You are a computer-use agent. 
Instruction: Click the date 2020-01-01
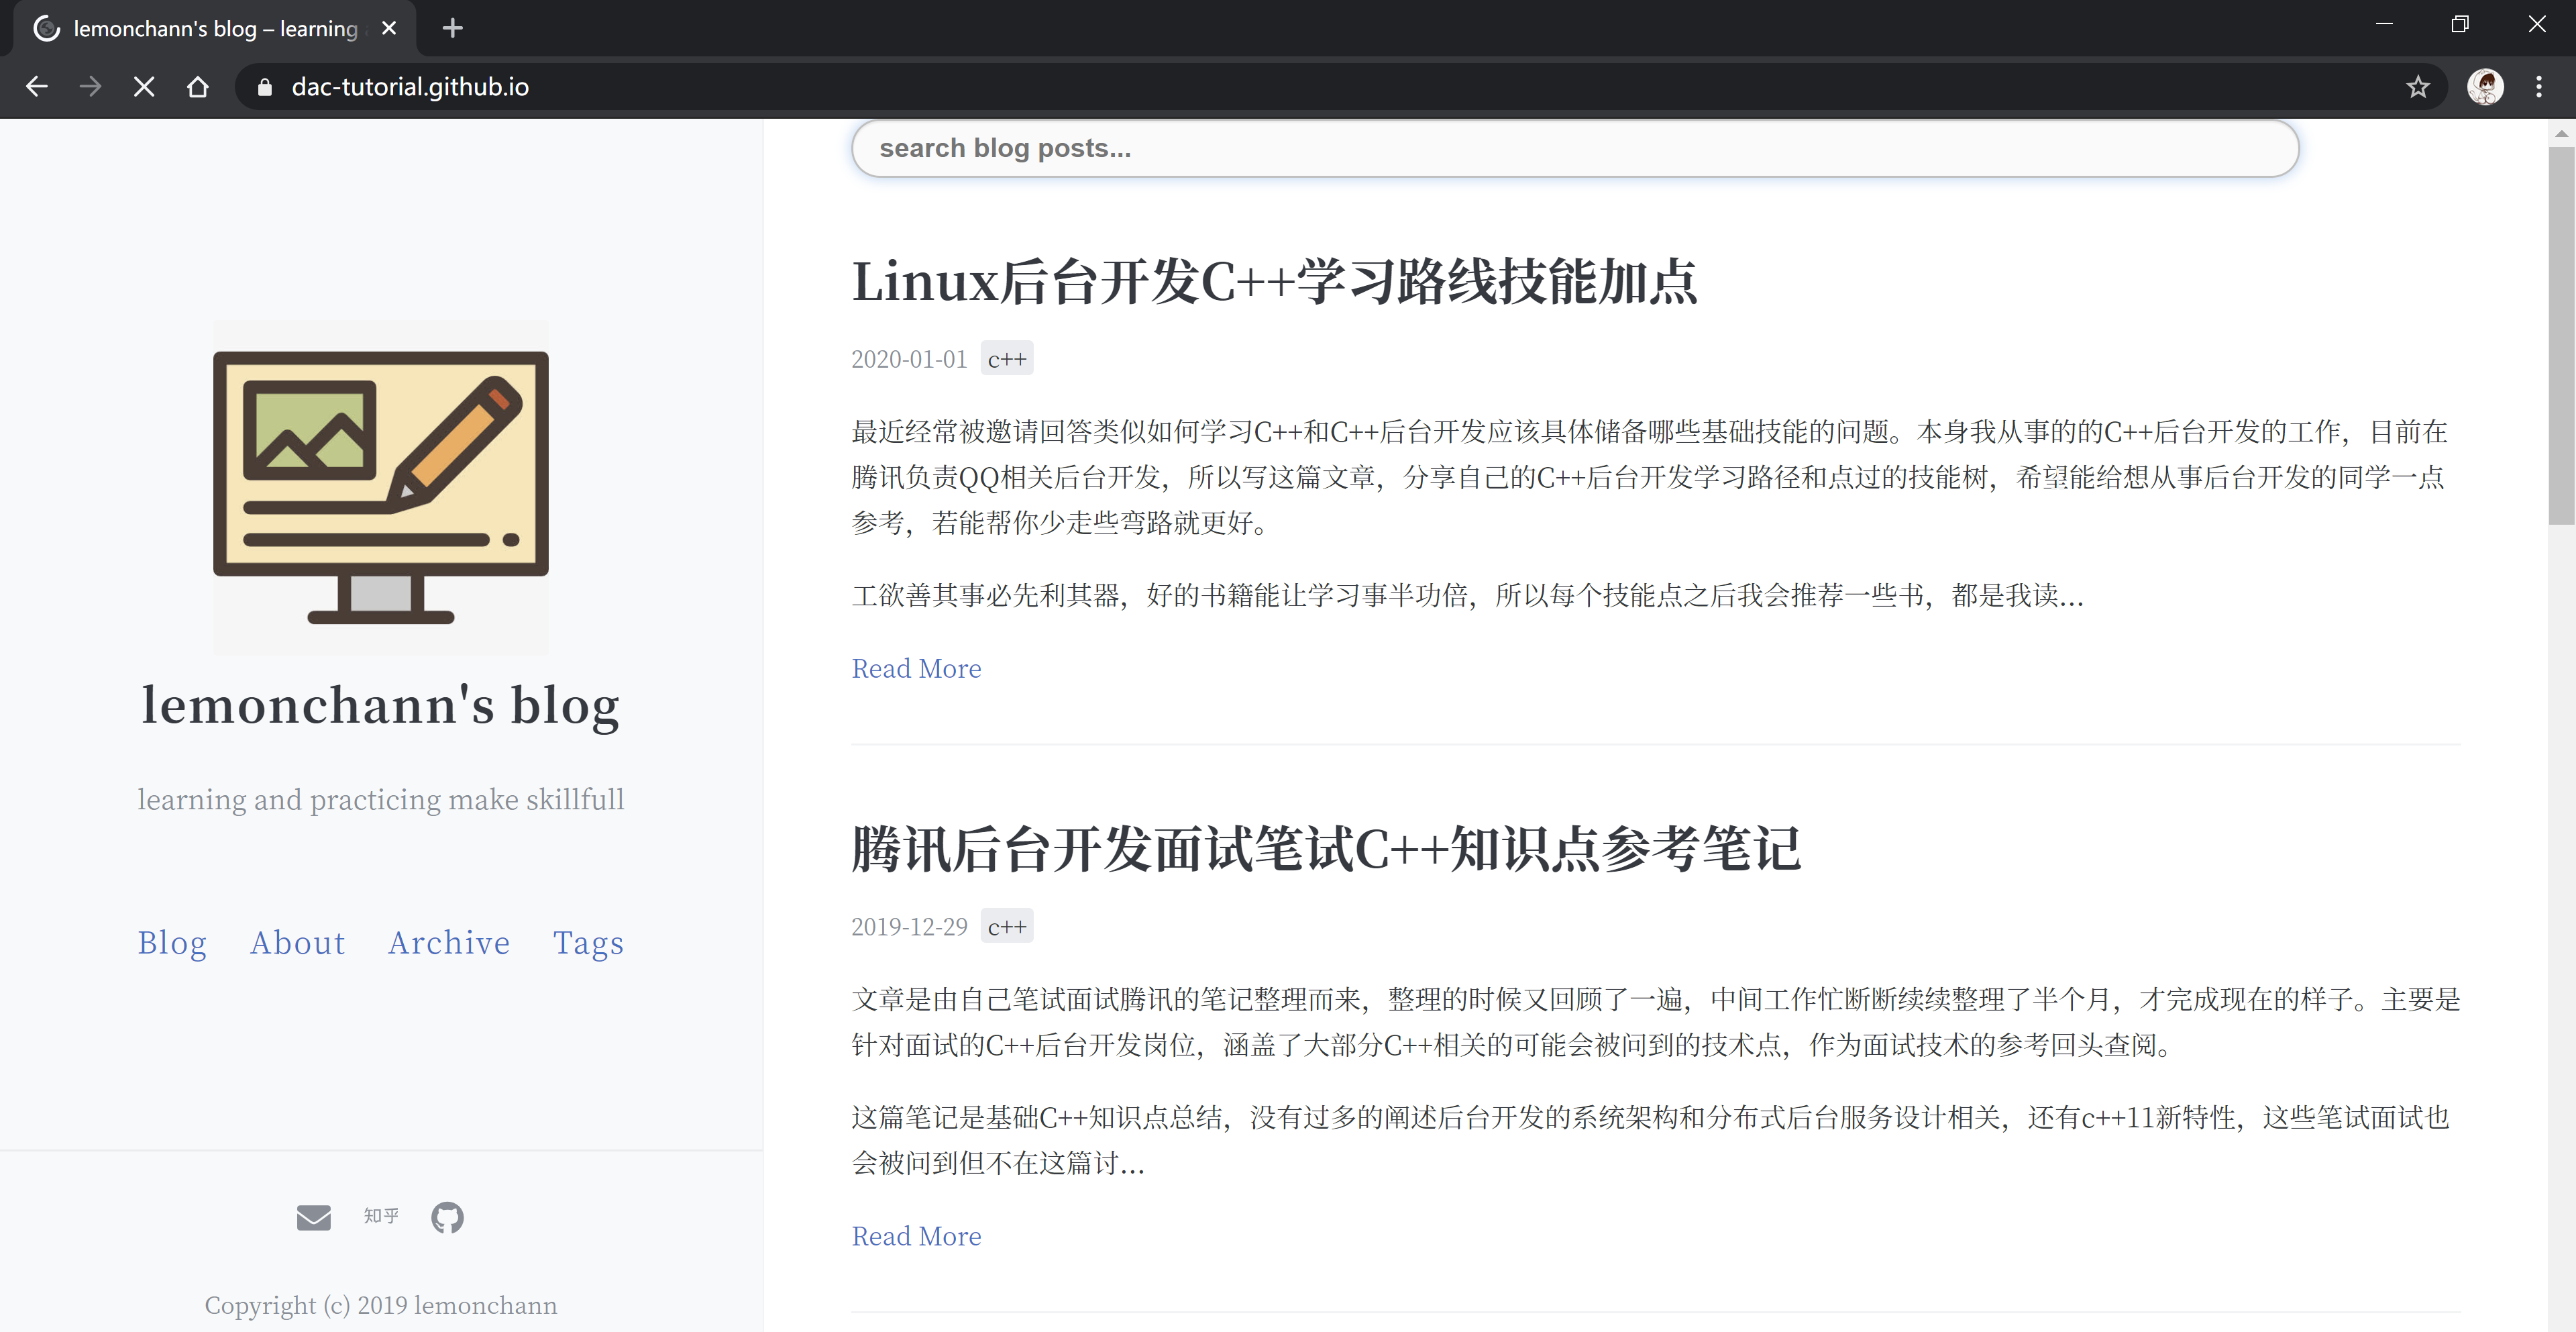click(909, 359)
